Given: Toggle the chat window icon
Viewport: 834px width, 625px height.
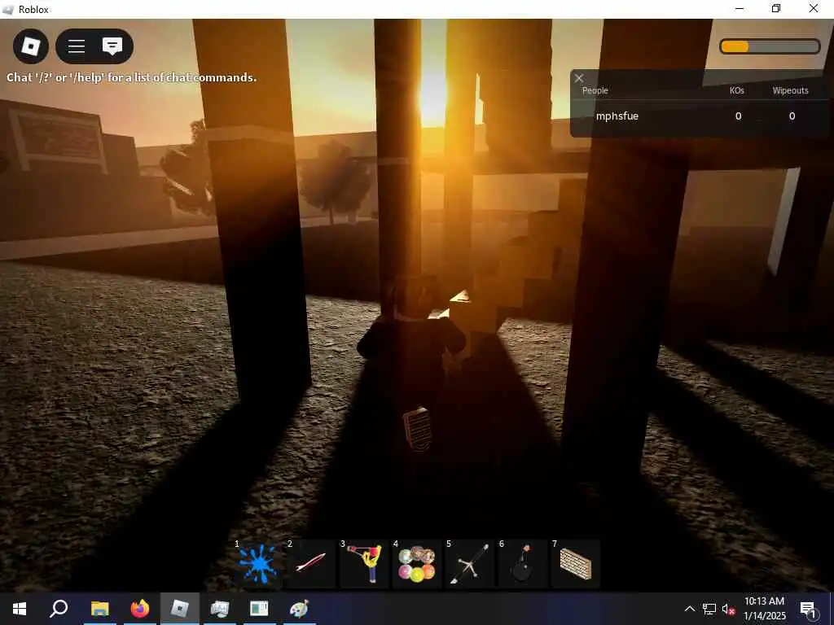Looking at the screenshot, I should point(112,46).
